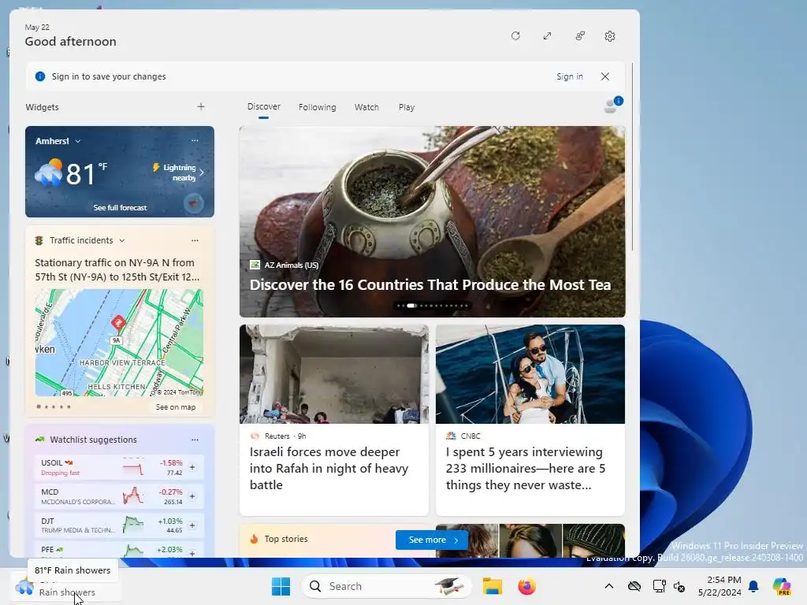
Task: Open the USOIL stock row
Action: [120, 467]
